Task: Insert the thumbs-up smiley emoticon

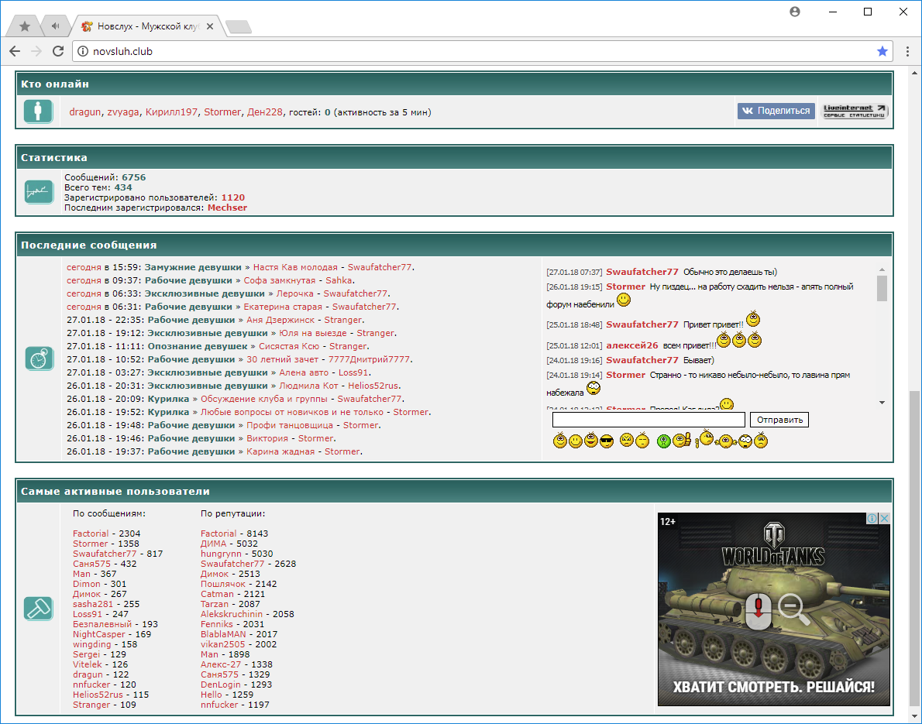Action: tap(681, 441)
